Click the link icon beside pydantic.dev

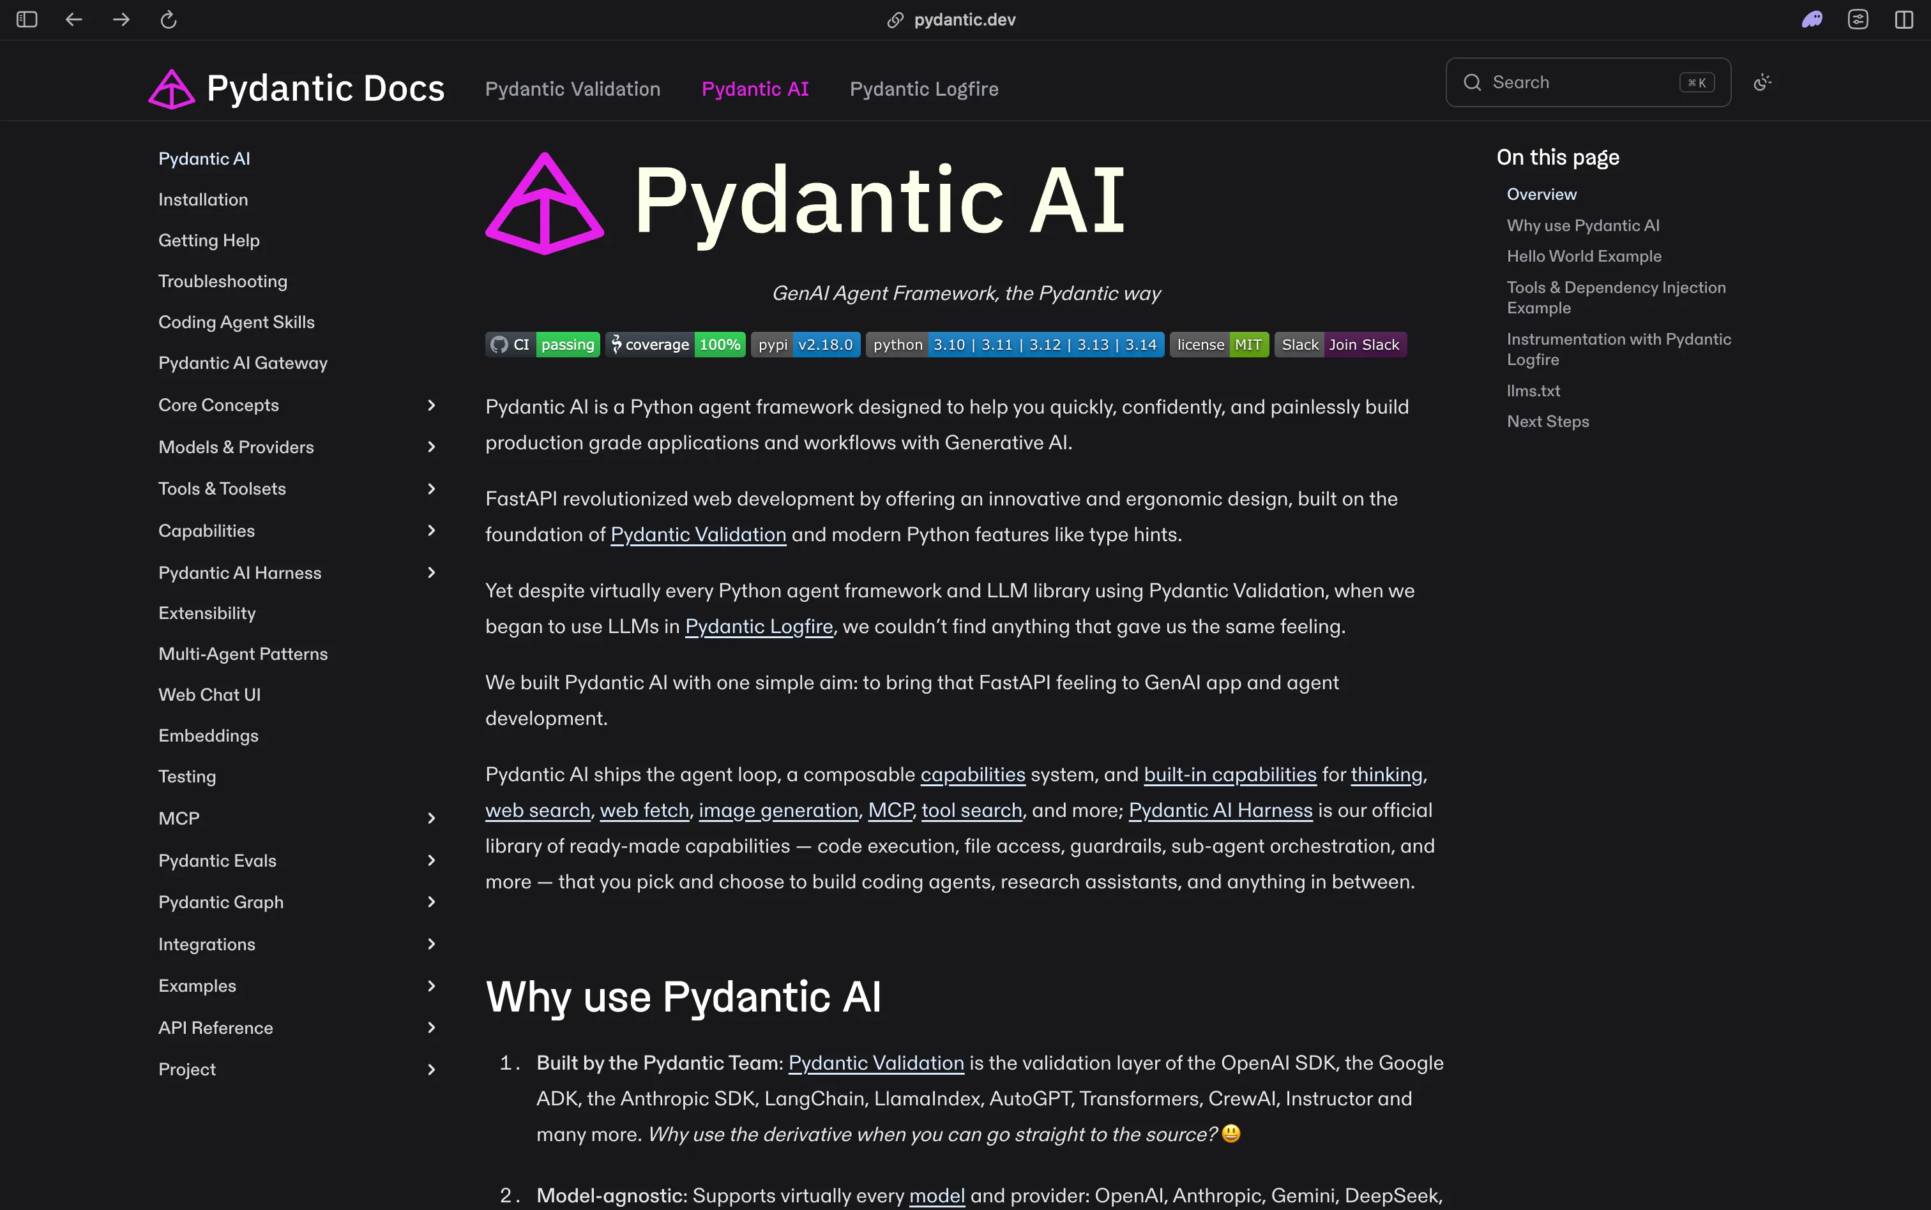tap(895, 20)
